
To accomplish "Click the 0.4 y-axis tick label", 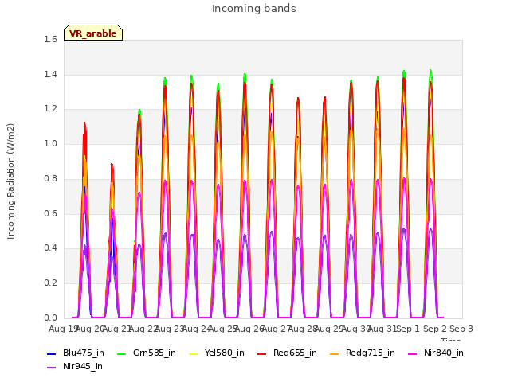I will click(51, 248).
